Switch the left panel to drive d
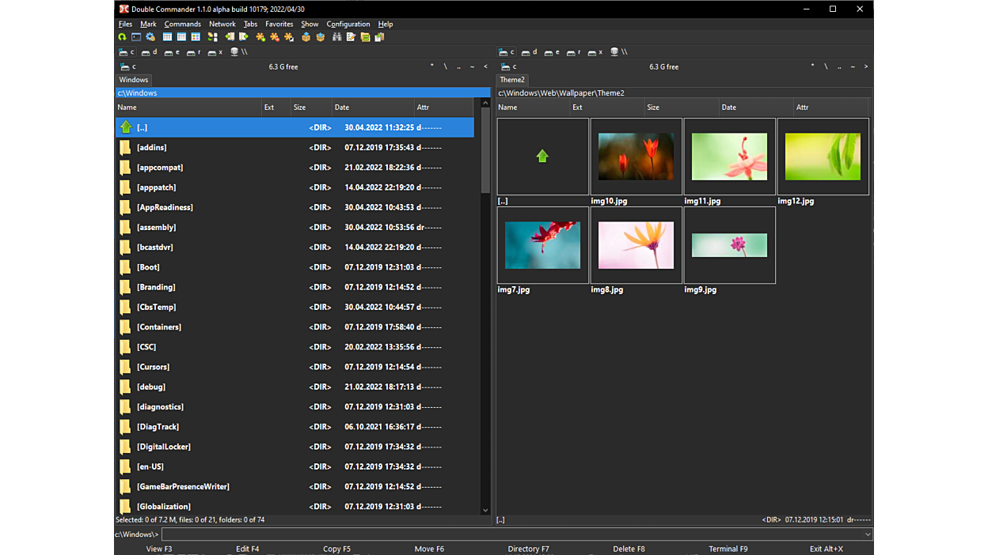 click(x=149, y=52)
